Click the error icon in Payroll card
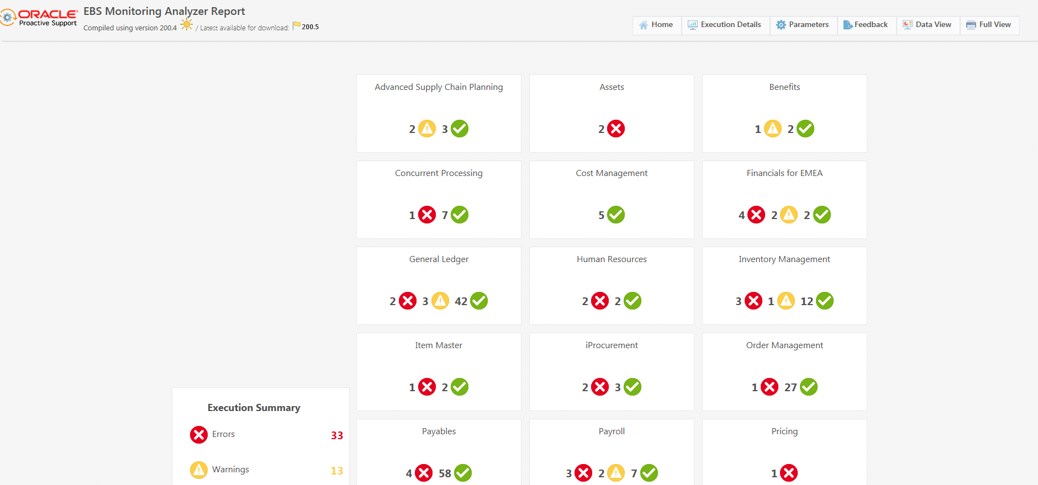The height and width of the screenshot is (485, 1038). (x=583, y=473)
